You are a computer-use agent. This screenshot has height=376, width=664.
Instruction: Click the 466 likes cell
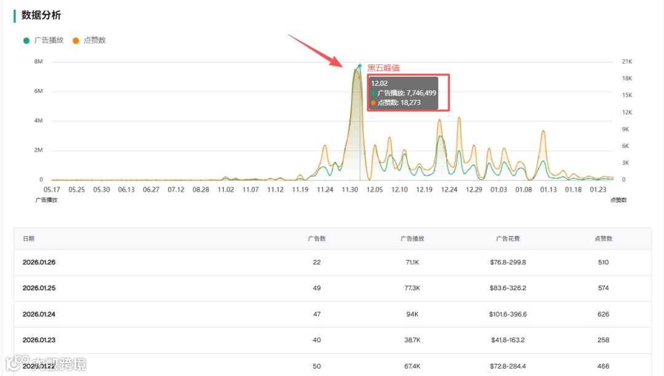click(x=604, y=366)
